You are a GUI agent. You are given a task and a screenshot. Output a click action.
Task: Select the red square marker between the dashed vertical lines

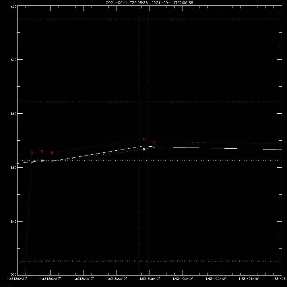pos(144,139)
